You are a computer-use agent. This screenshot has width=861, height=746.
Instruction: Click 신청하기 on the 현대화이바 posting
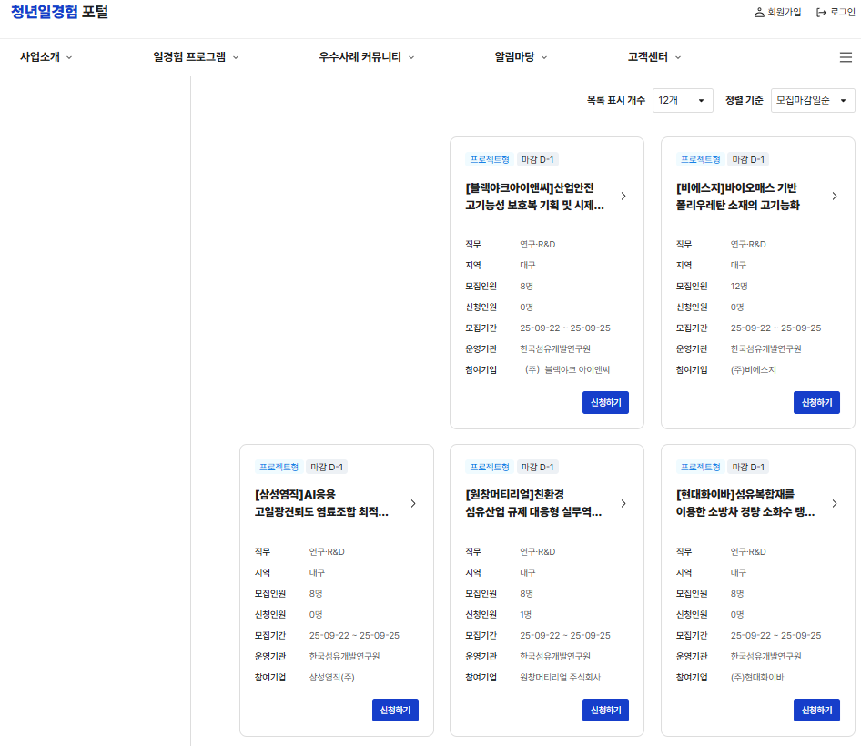[816, 710]
